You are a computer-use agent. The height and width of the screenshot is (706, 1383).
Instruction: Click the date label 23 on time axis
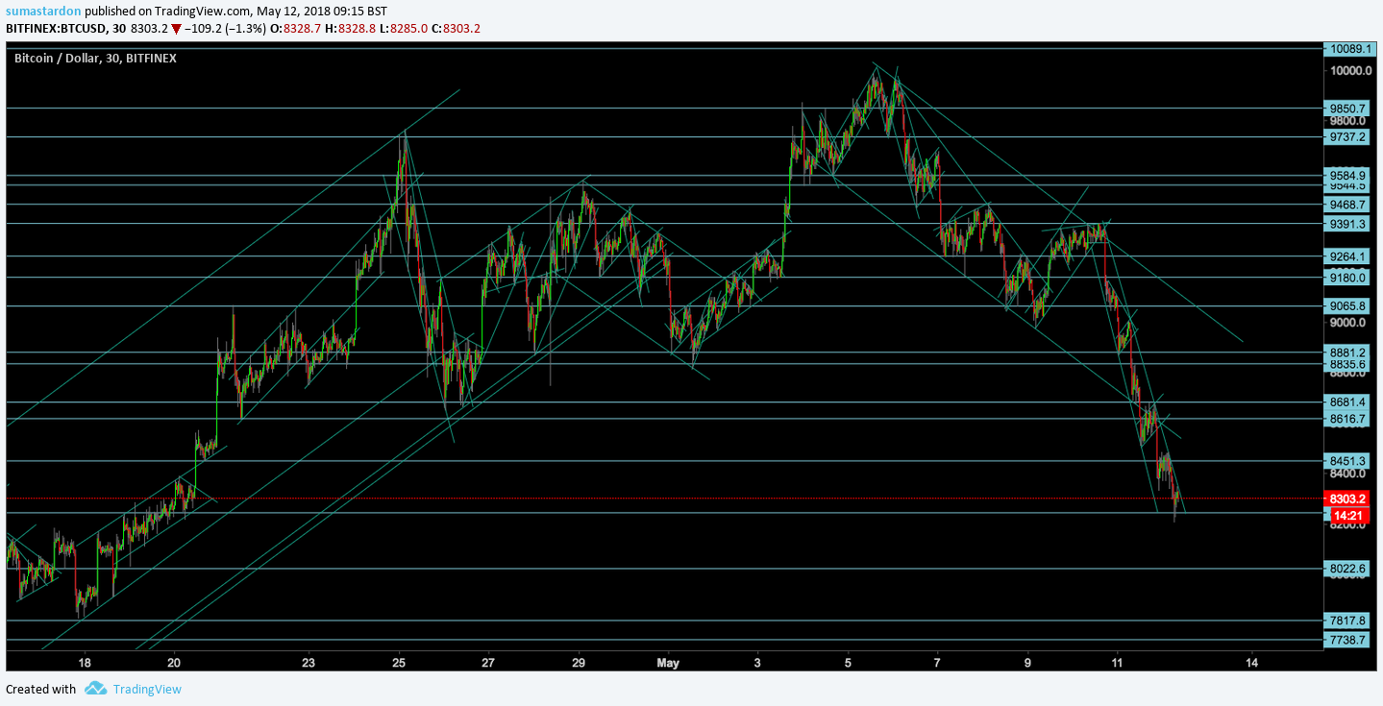309,663
